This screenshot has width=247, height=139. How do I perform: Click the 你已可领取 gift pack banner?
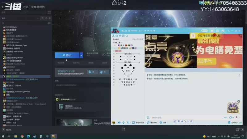(x=206, y=36)
